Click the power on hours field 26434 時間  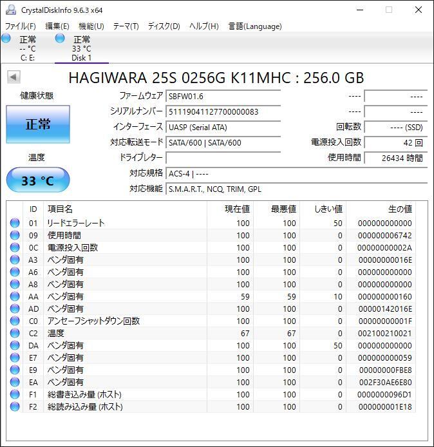coord(396,158)
